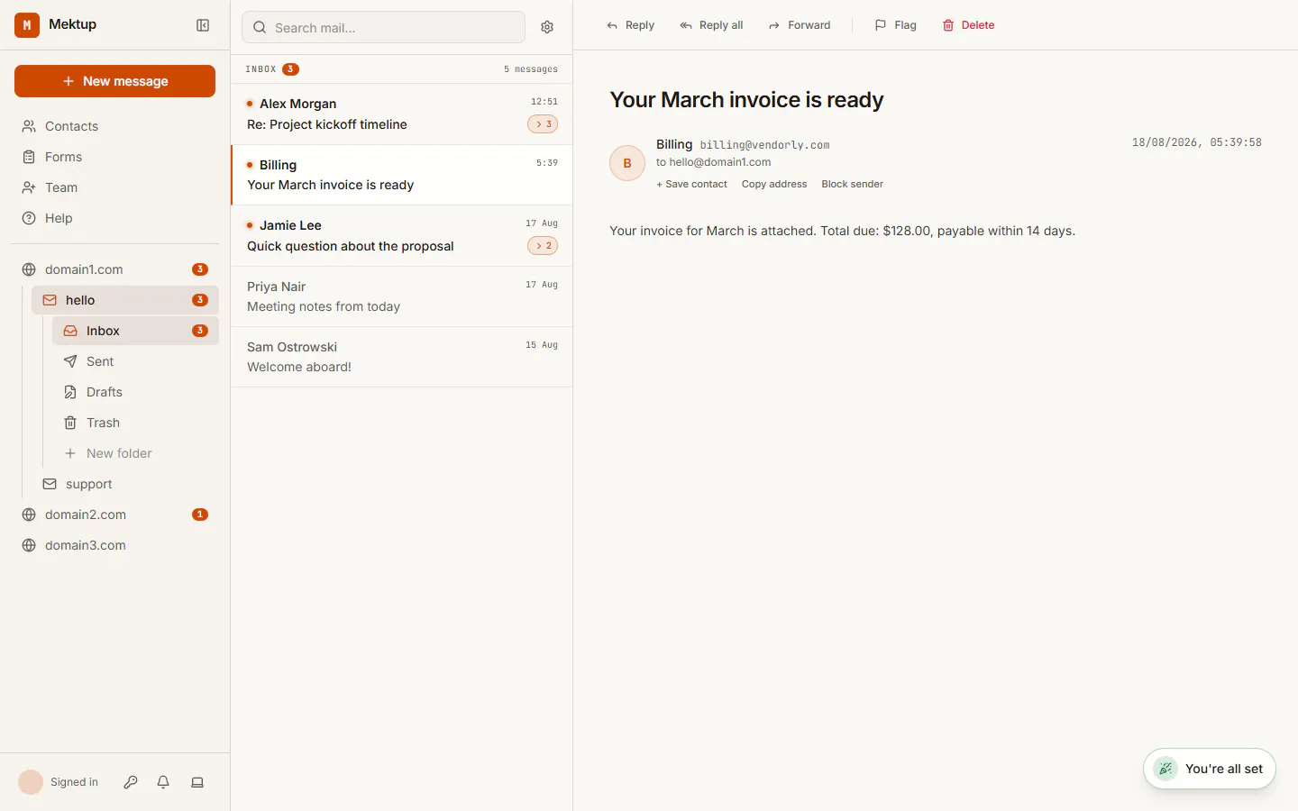Click the billing@vendorly.com address
This screenshot has height=811, width=1298.
pos(764,145)
